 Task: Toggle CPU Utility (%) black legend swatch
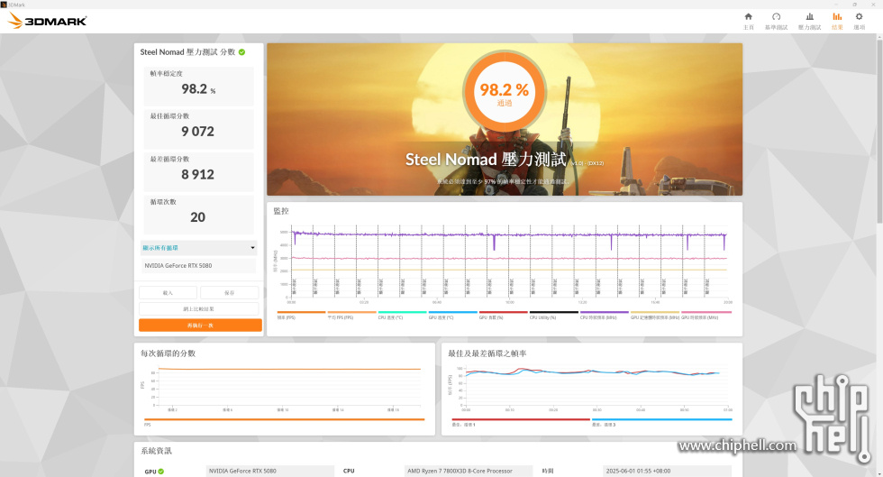click(553, 312)
